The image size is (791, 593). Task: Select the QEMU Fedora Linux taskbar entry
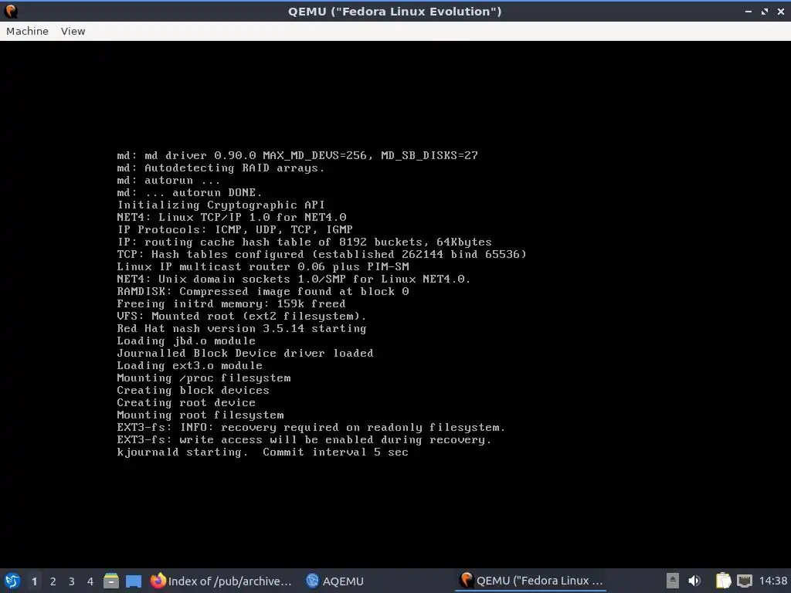pos(531,581)
